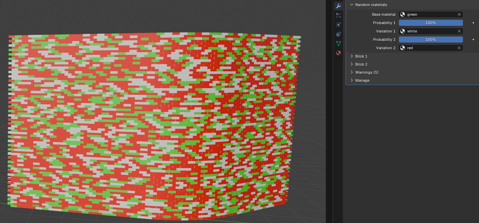Click the animate dot beside Probability 2

coord(473,40)
